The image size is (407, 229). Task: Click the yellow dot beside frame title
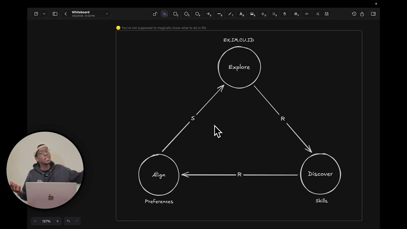(118, 28)
